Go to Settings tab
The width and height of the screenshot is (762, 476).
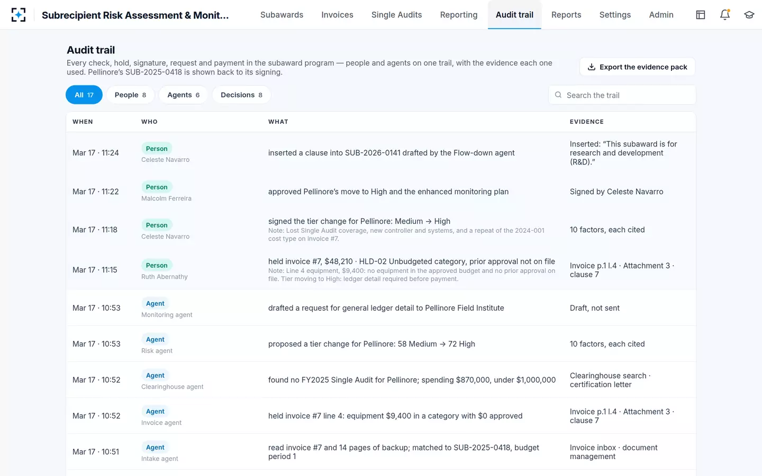[x=615, y=15]
